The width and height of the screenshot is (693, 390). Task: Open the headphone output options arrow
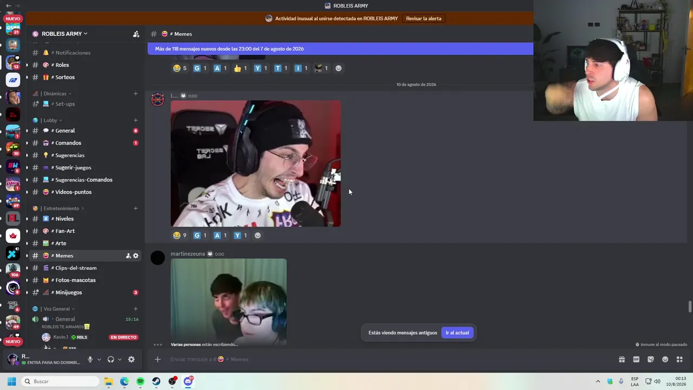[120, 360]
